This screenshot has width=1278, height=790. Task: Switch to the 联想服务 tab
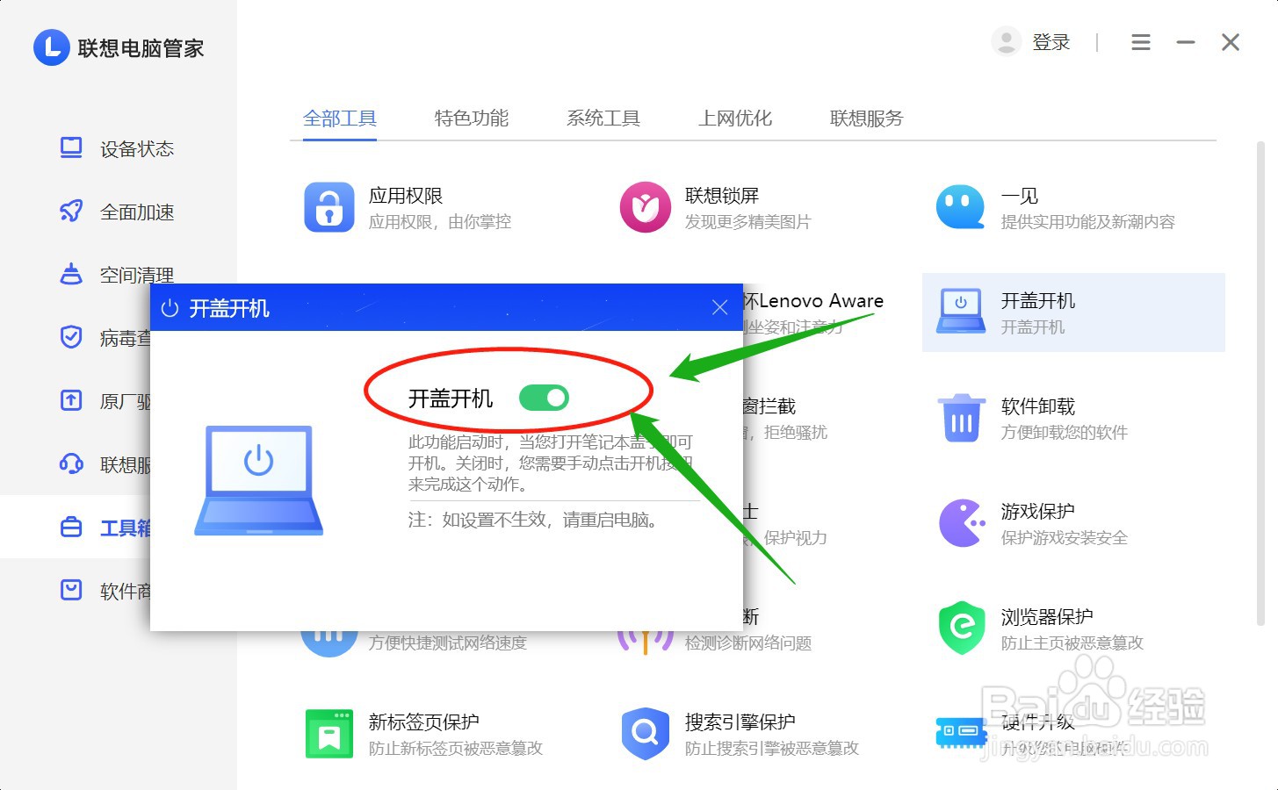click(867, 118)
